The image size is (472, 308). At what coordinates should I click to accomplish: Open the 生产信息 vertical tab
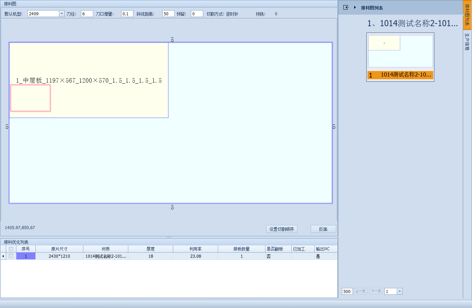pyautogui.click(x=467, y=41)
